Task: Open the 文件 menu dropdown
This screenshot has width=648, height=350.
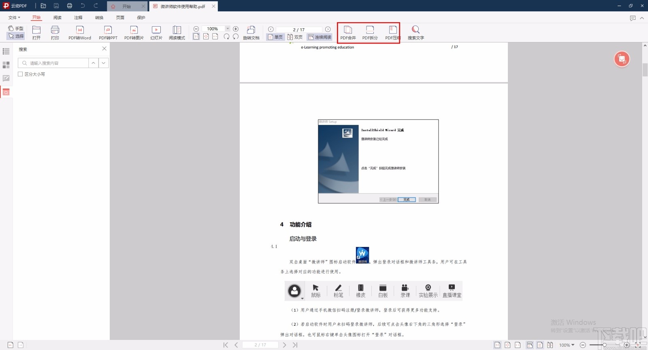Action: [x=14, y=18]
